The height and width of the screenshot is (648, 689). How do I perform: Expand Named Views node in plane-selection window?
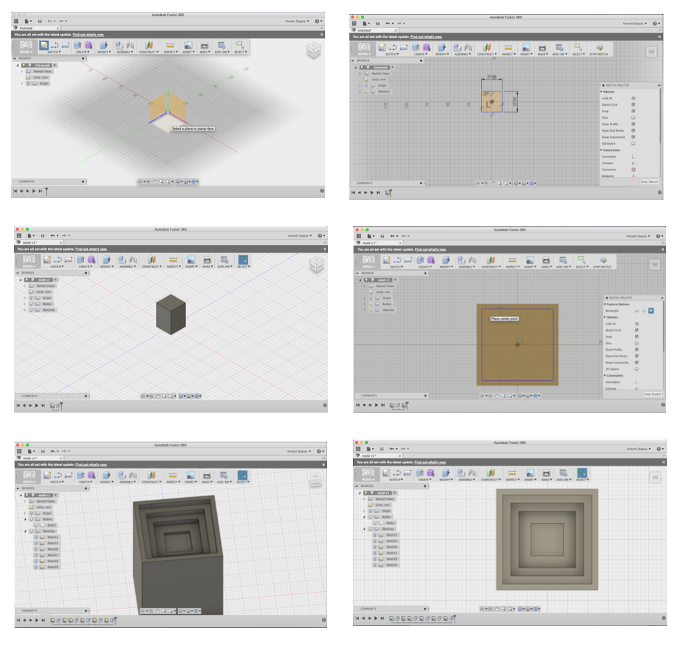tap(22, 71)
